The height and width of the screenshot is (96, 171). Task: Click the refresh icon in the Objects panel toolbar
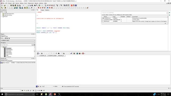tap(1, 38)
